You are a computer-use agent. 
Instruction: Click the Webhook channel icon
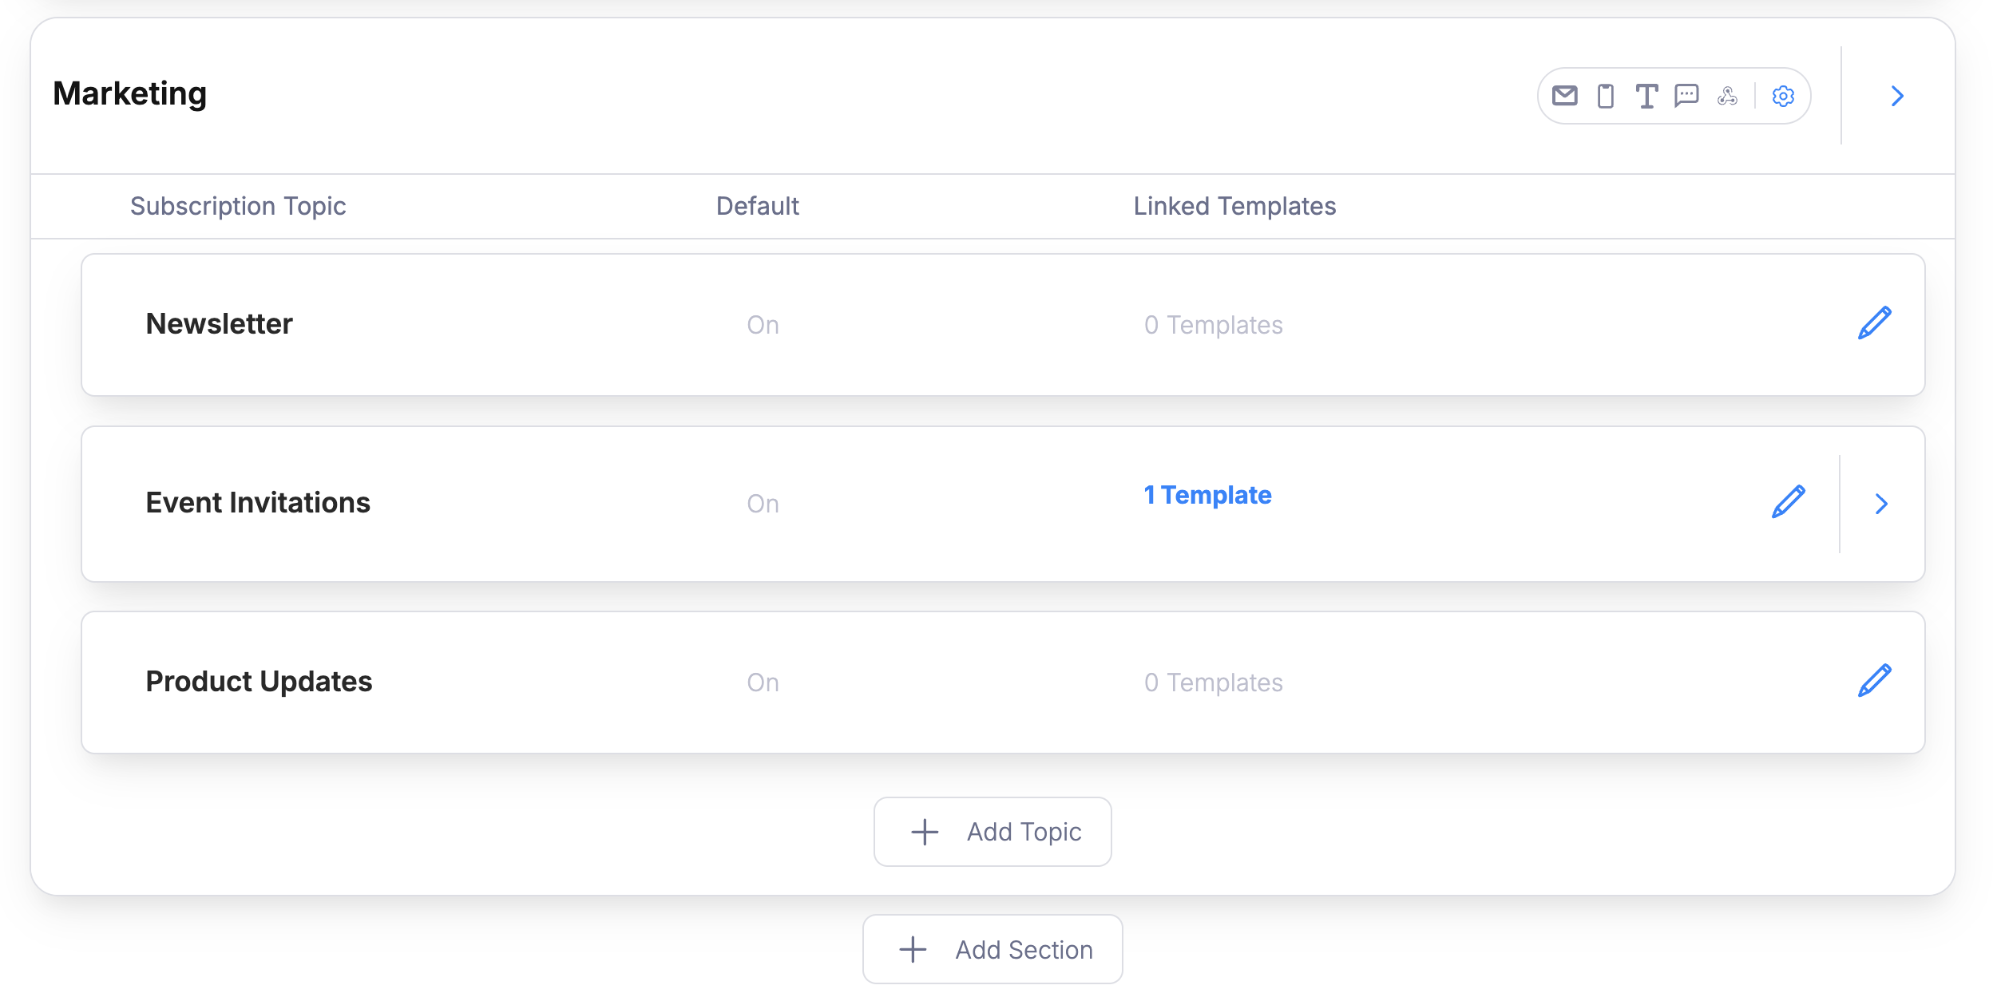coord(1726,96)
